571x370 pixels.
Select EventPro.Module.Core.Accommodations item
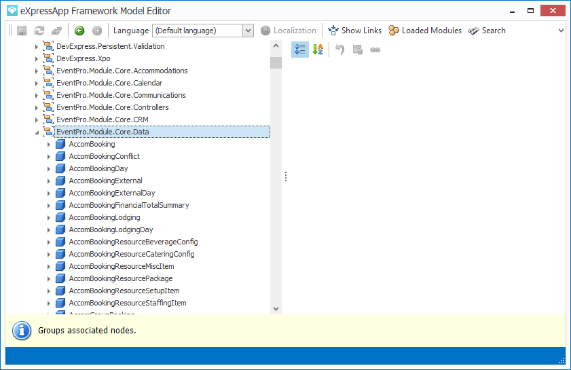click(122, 71)
